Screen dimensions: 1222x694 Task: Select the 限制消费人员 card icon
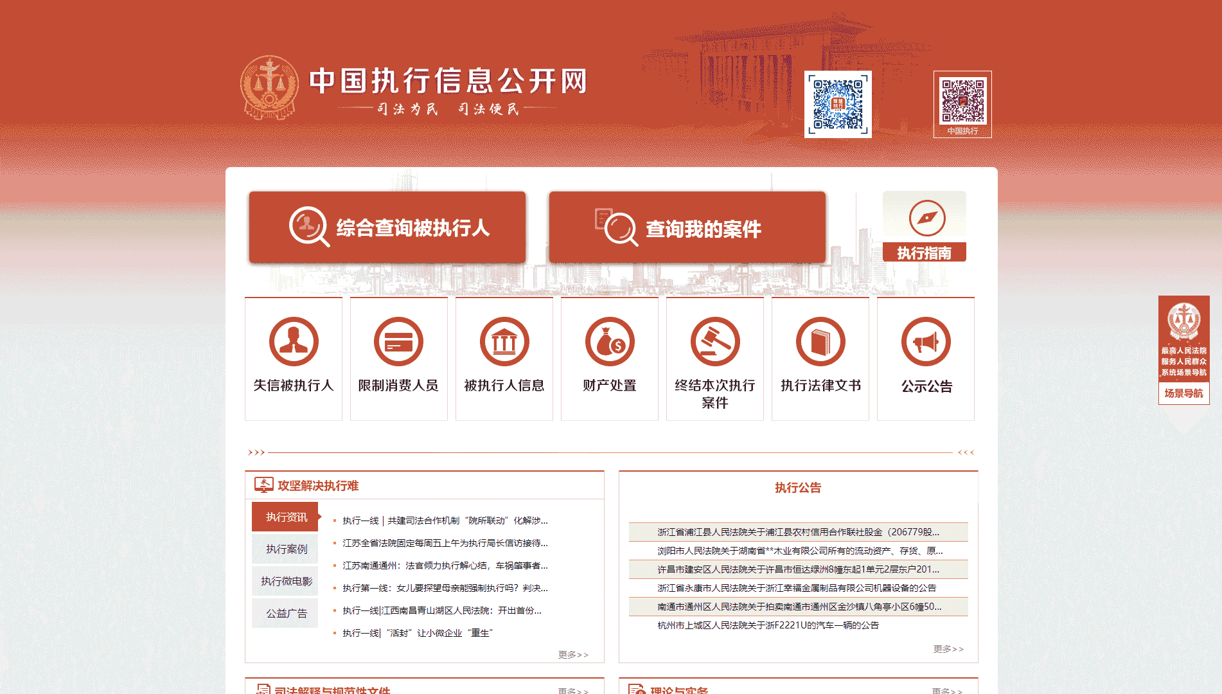399,341
